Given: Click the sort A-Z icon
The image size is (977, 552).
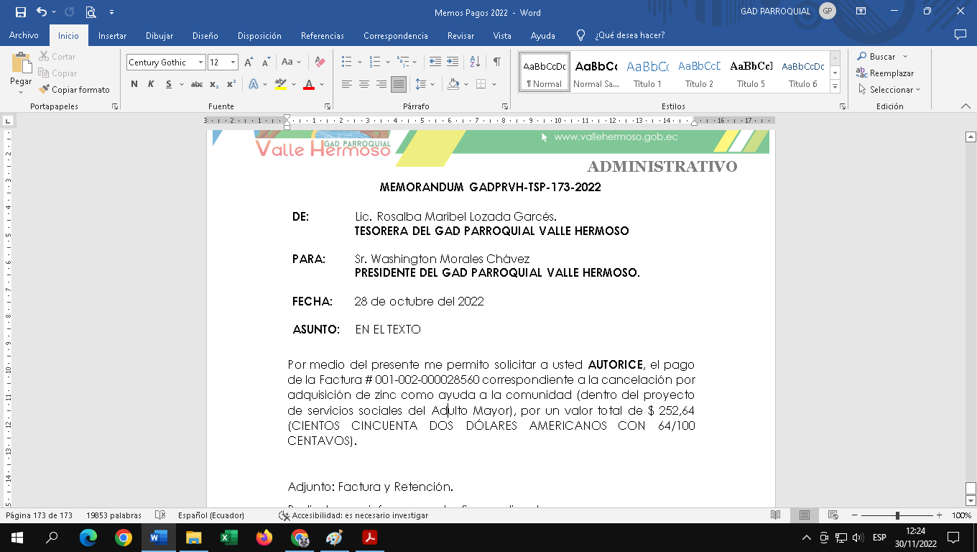Looking at the screenshot, I should [475, 63].
